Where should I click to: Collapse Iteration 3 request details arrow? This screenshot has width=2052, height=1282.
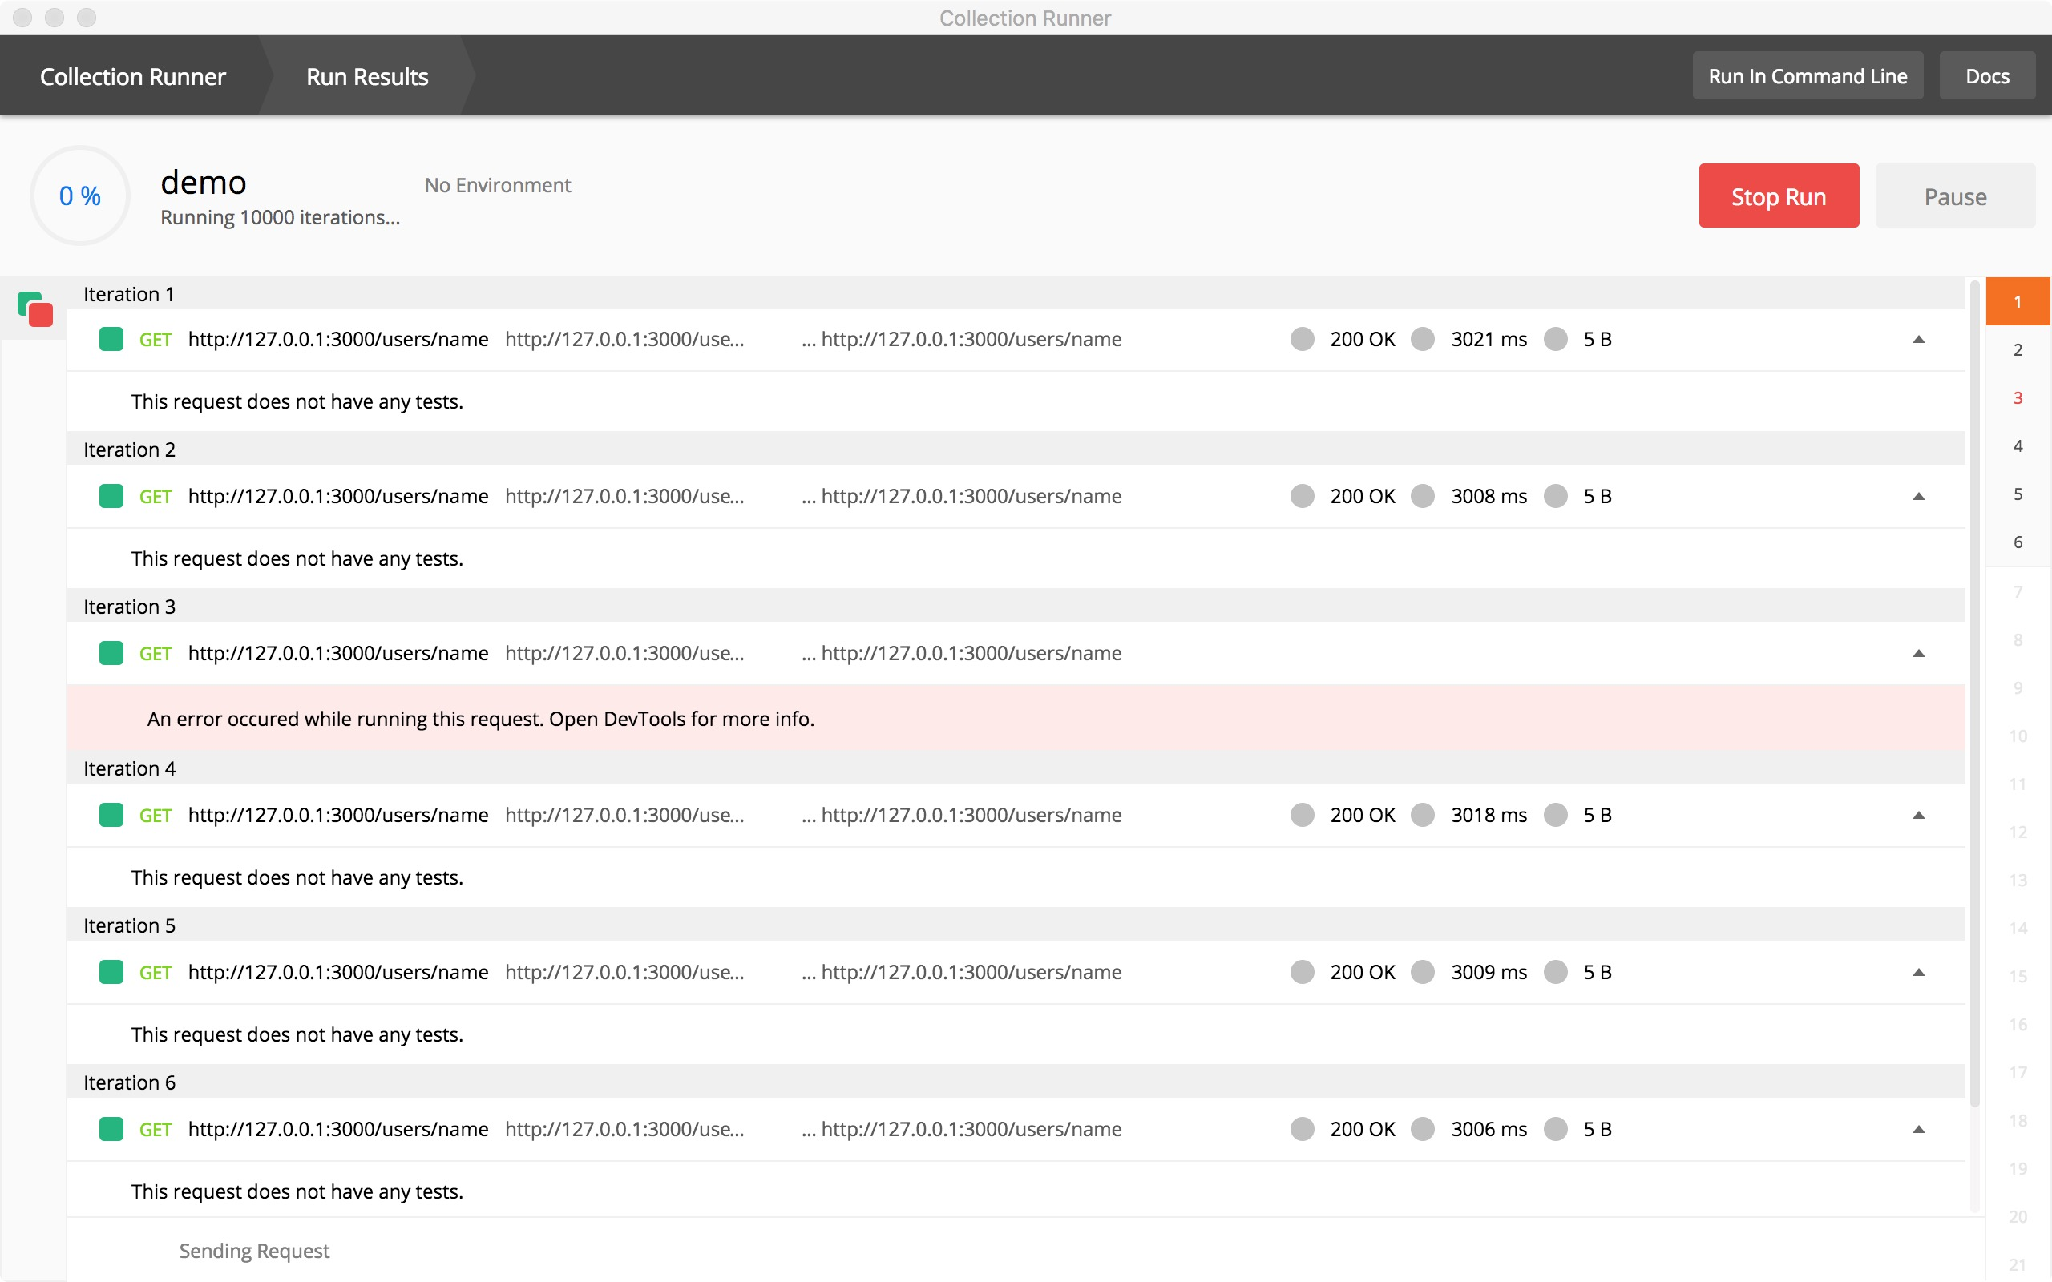click(x=1919, y=653)
